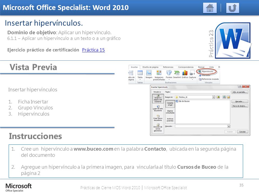Close the Insertar hipervínculo dialog
The image size is (259, 194).
point(246,86)
